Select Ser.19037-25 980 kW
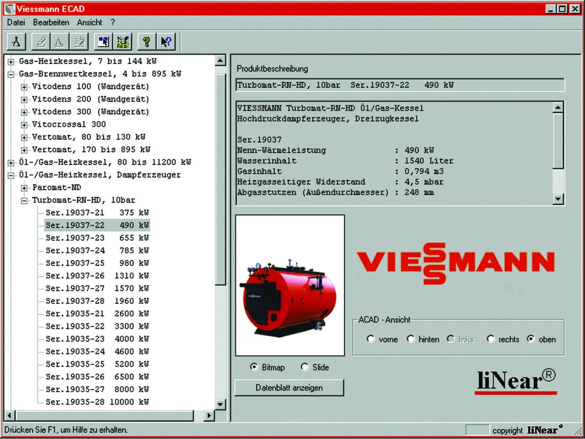 tap(97, 263)
